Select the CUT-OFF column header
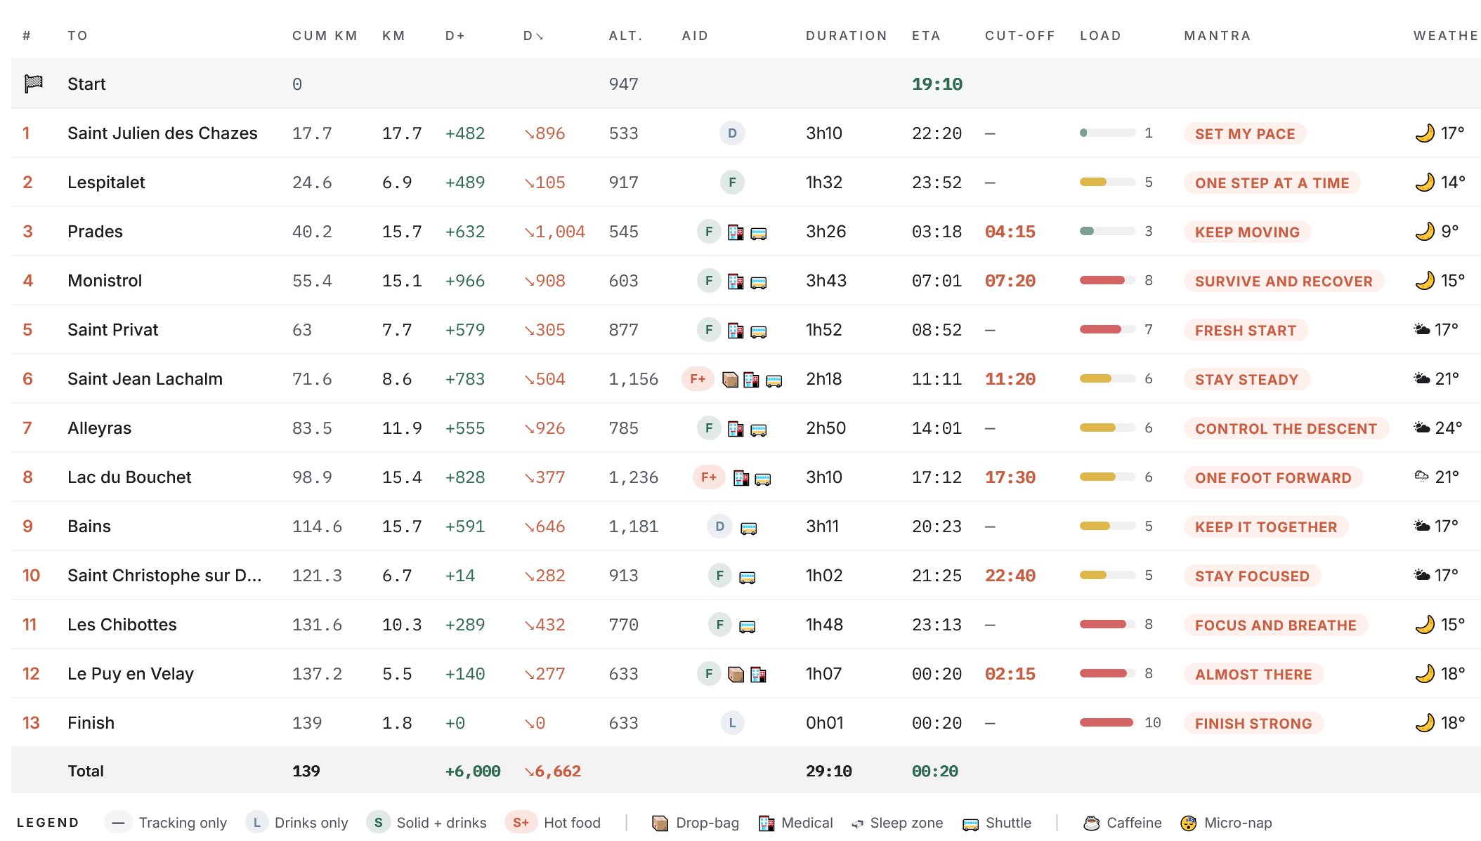 (1020, 36)
